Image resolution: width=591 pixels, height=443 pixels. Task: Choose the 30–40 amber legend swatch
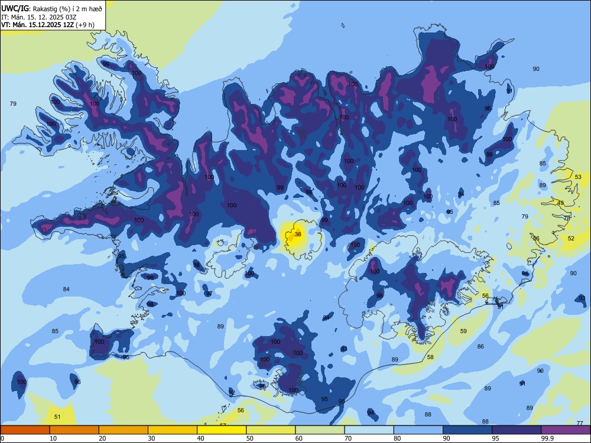tap(173, 430)
